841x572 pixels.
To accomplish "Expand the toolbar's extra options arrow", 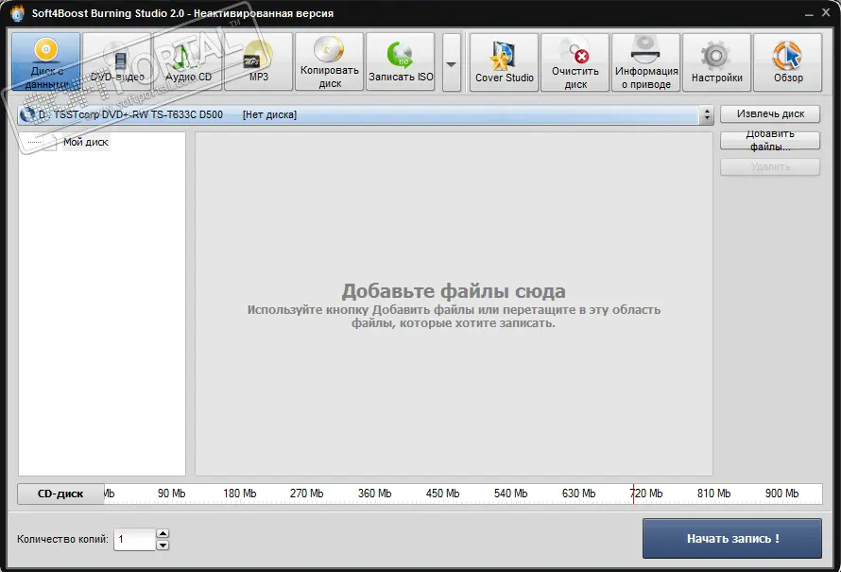I will tap(452, 63).
